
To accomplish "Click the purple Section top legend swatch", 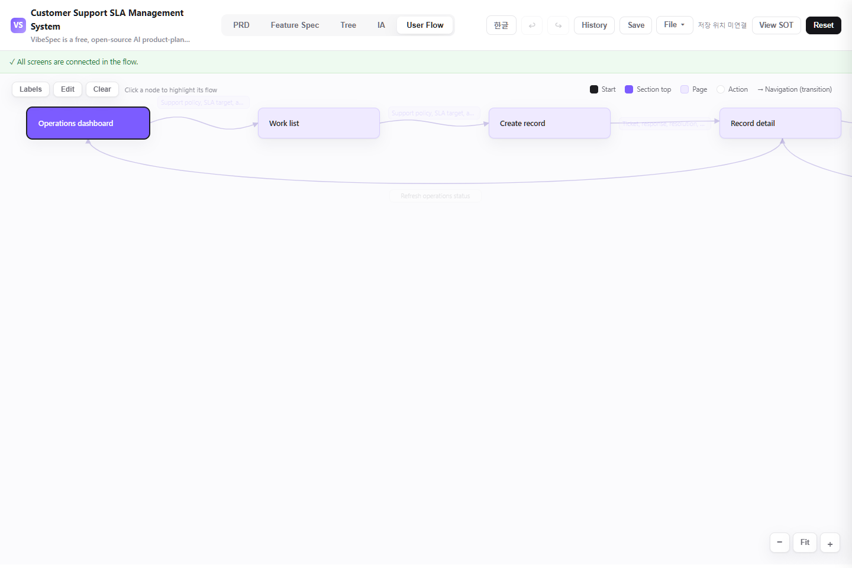I will pos(629,89).
